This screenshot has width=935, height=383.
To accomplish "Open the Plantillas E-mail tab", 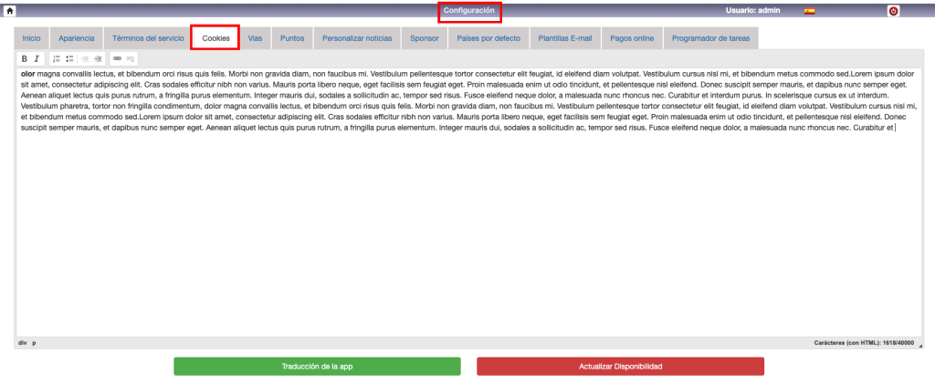I will pos(565,38).
